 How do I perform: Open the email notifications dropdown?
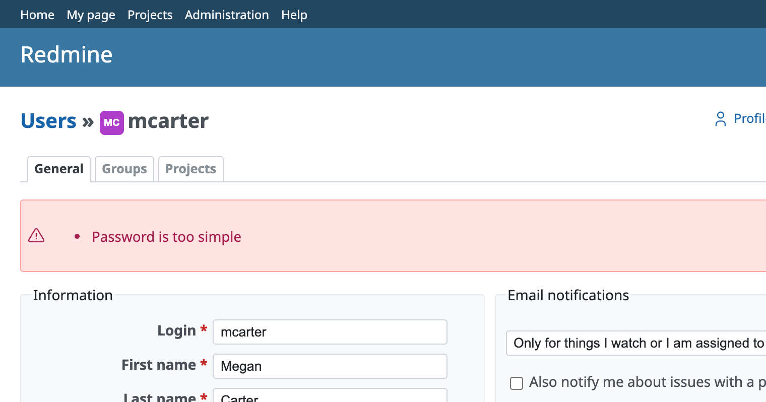click(x=636, y=343)
